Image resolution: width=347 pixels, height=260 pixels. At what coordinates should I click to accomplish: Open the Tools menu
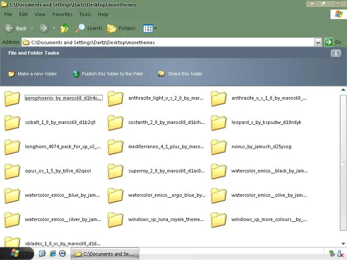(x=85, y=14)
